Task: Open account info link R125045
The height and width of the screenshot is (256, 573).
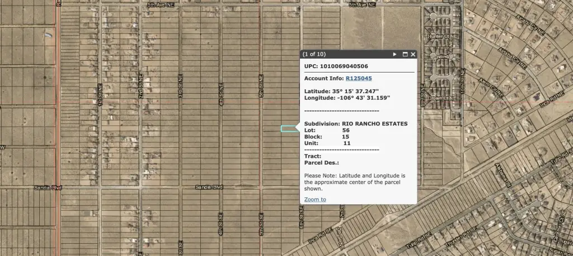Action: pyautogui.click(x=359, y=79)
